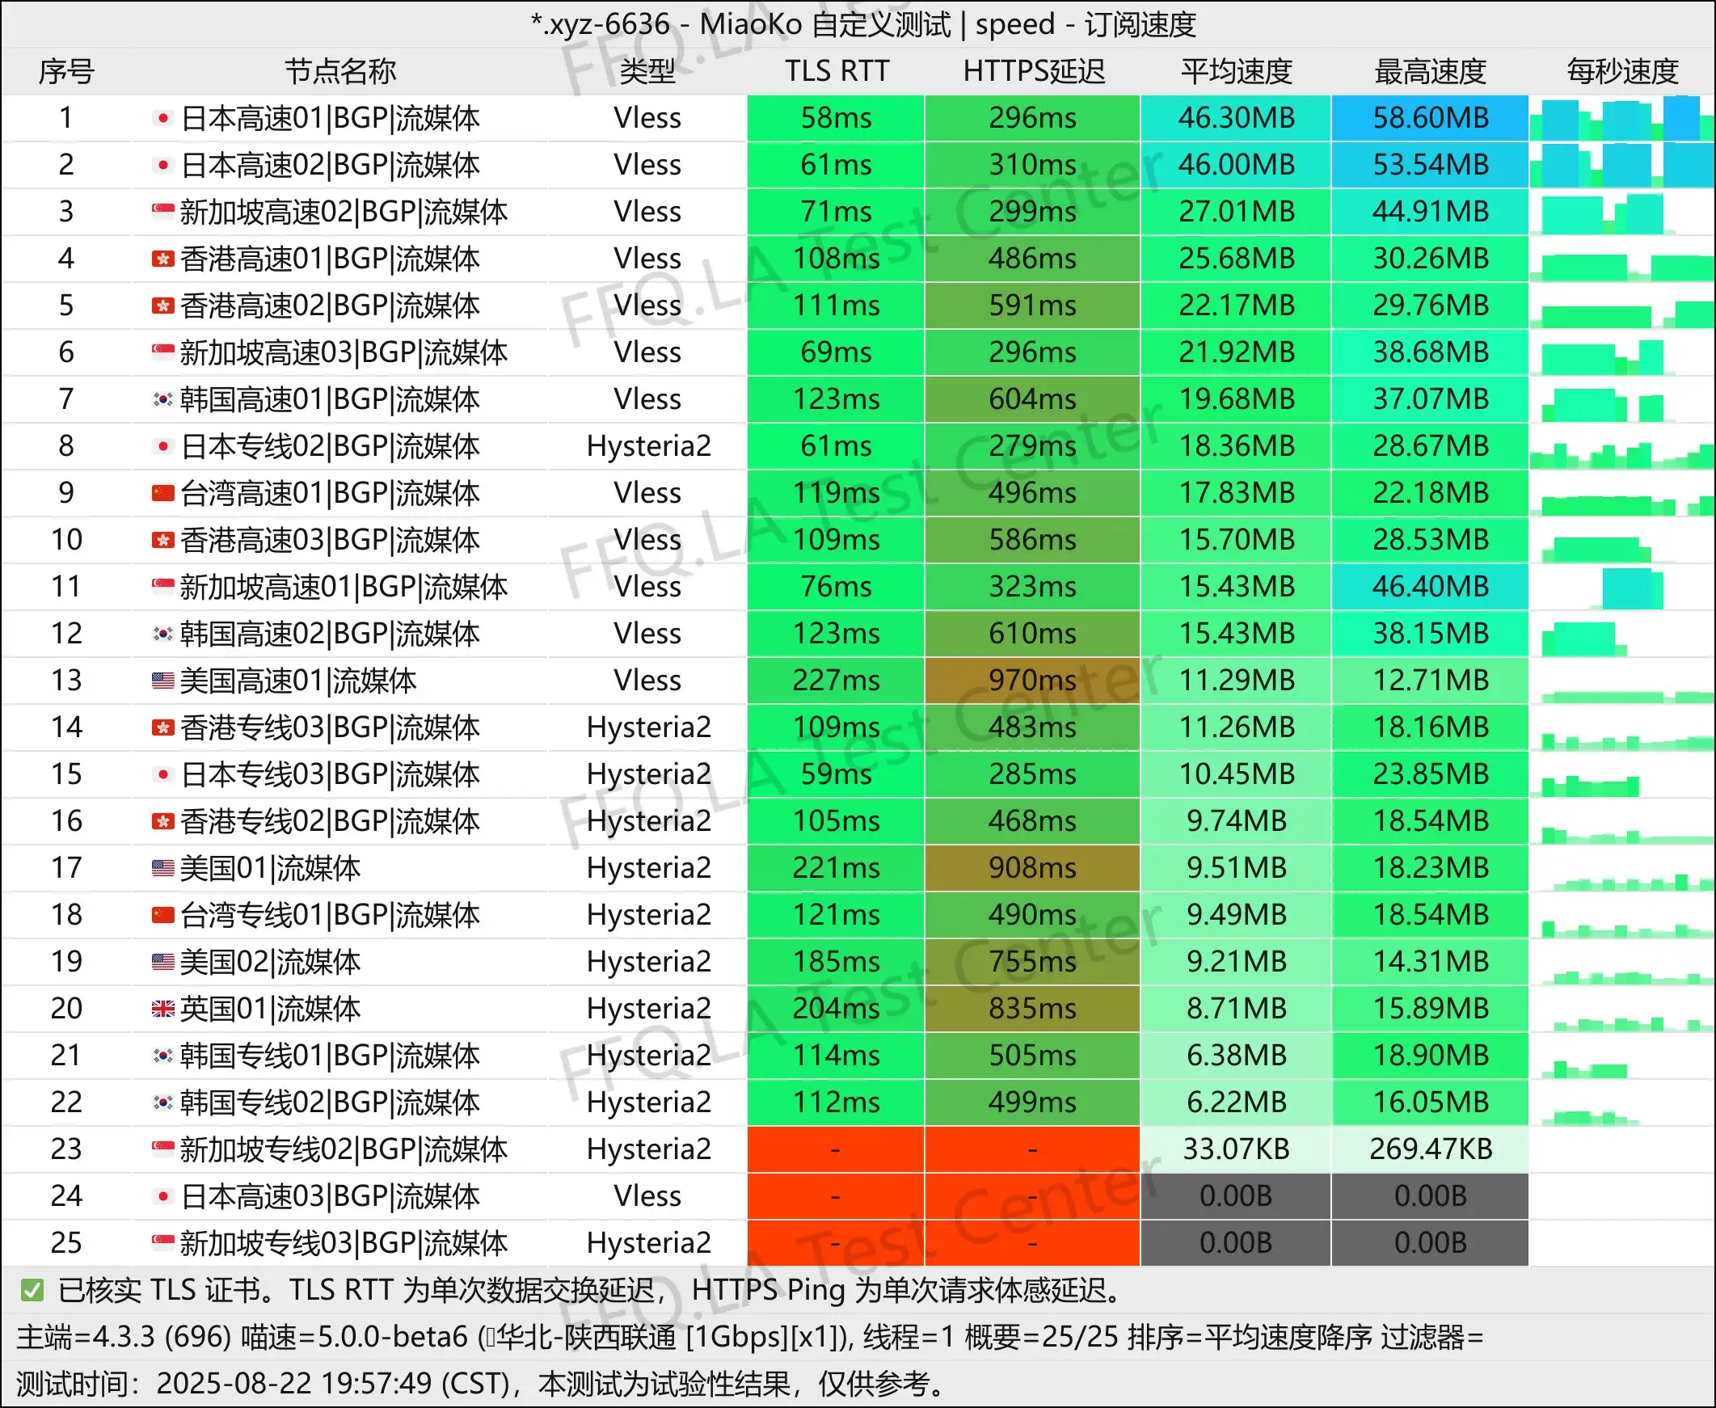Click the US flag beside 美国02

(163, 962)
